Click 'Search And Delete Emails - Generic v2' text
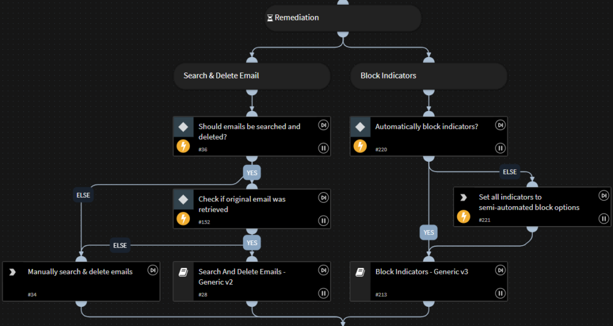 click(242, 277)
